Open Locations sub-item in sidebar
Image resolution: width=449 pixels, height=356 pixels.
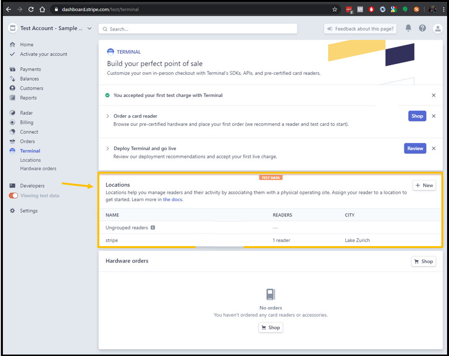click(30, 160)
